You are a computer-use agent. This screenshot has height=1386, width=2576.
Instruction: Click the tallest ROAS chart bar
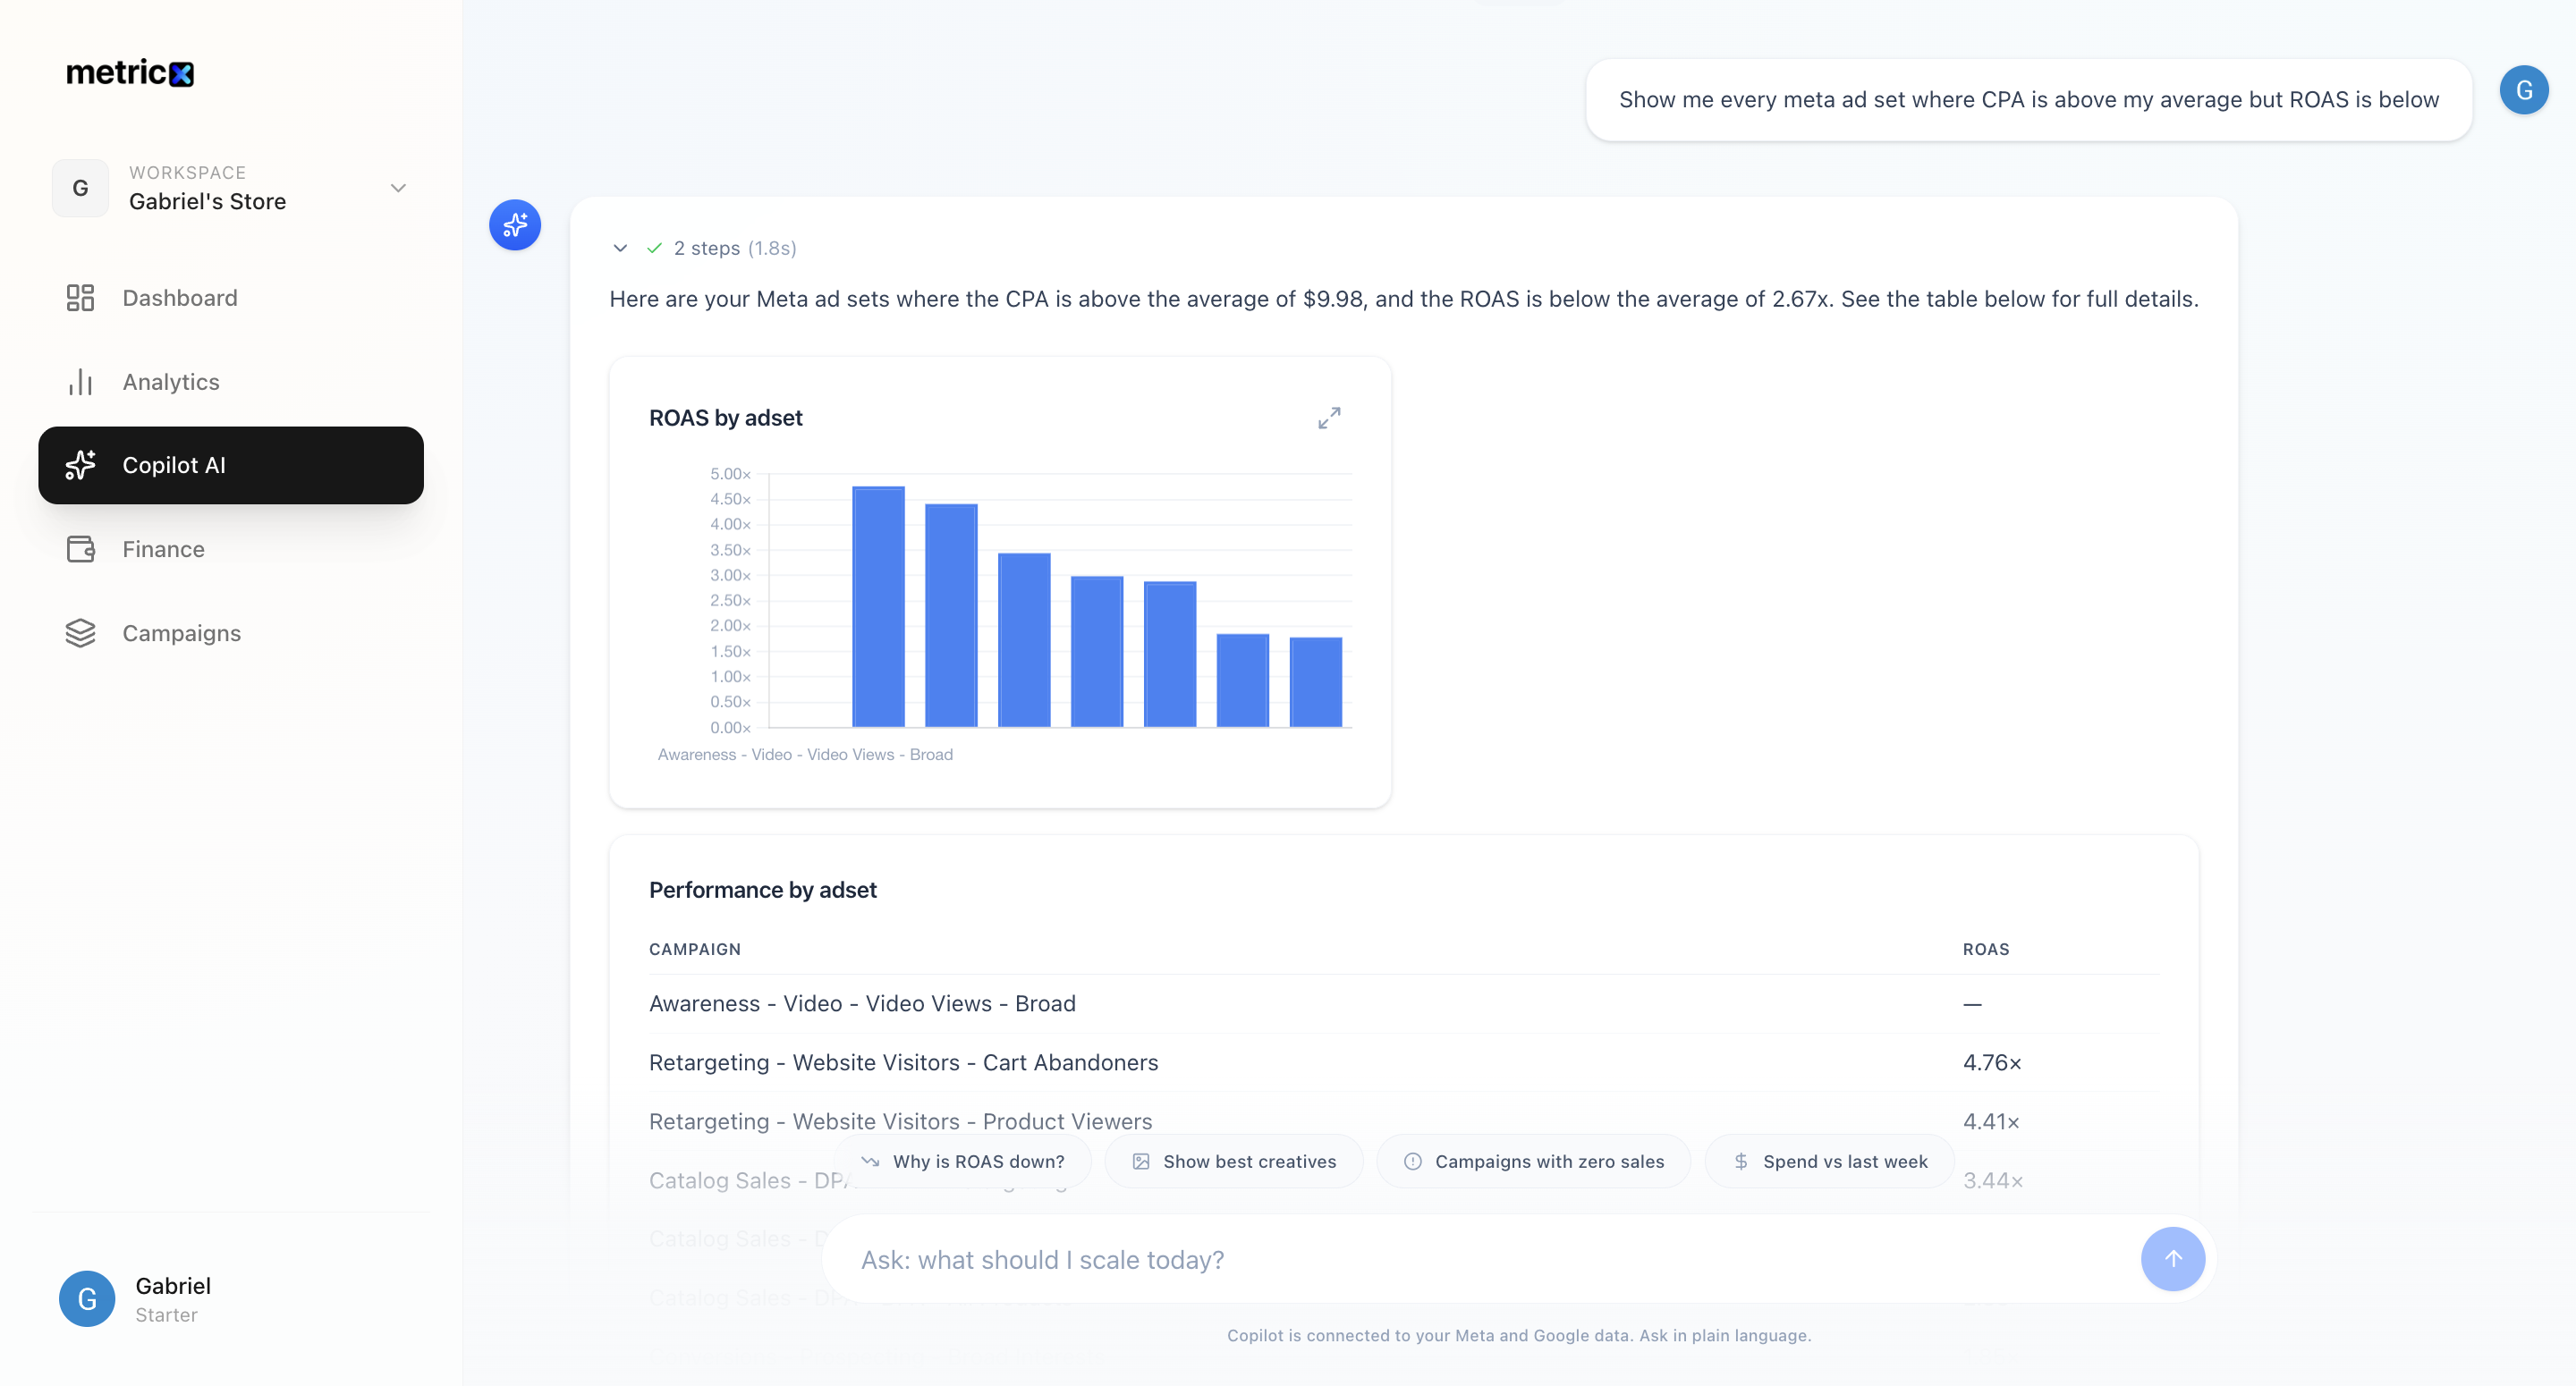click(x=878, y=606)
